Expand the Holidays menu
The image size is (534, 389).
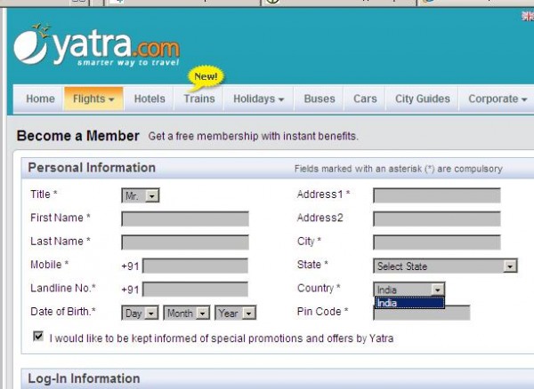258,99
